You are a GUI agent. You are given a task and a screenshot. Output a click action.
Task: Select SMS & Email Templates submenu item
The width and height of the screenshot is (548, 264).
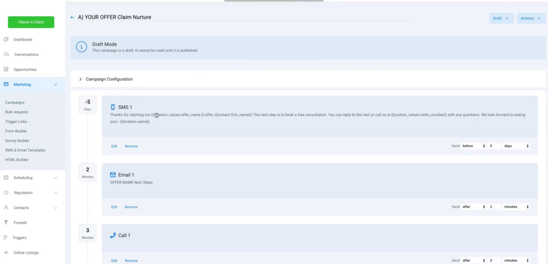(x=25, y=150)
